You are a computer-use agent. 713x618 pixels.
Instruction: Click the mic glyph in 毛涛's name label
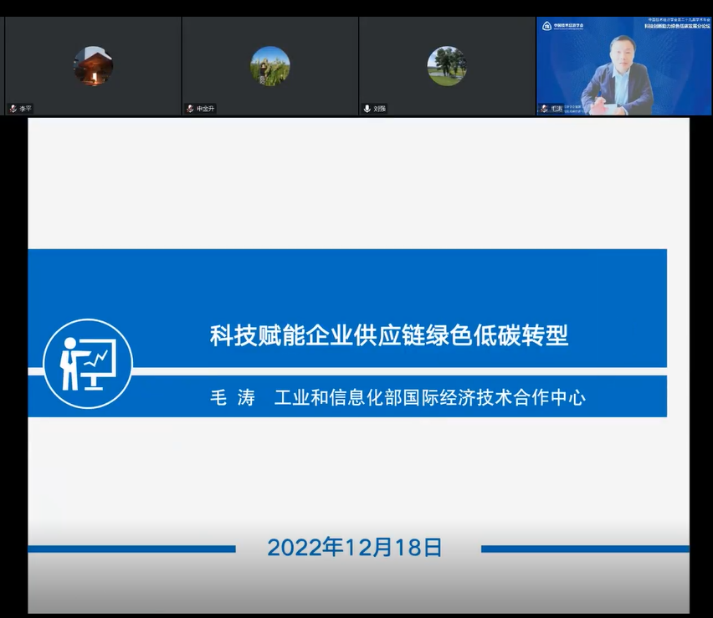544,107
